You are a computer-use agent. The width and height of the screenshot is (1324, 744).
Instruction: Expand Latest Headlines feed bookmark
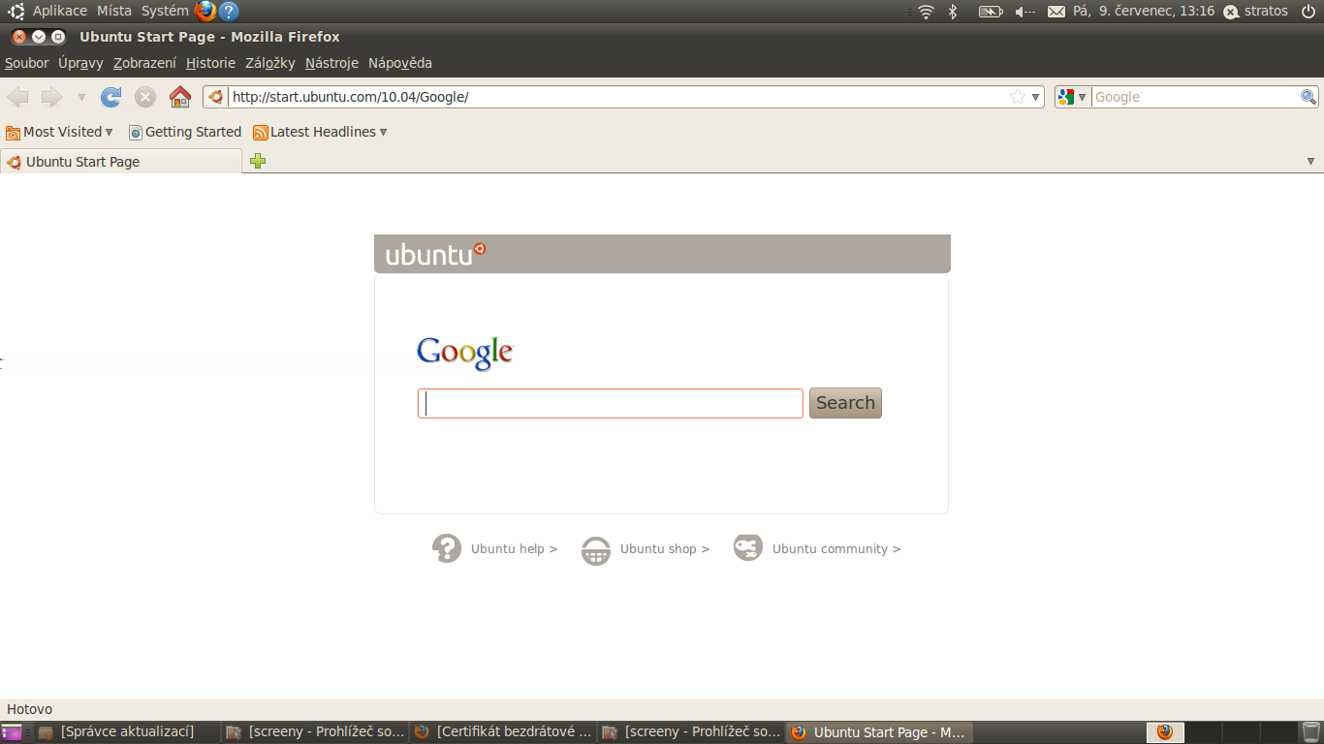point(320,132)
